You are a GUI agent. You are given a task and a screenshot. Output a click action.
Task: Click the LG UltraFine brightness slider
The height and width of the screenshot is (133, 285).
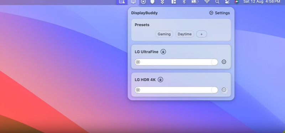[176, 62]
